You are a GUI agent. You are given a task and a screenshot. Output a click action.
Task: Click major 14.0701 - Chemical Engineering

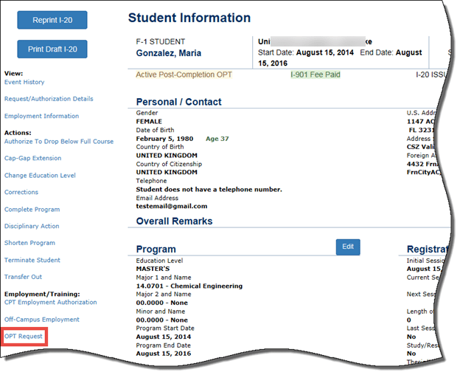click(189, 286)
